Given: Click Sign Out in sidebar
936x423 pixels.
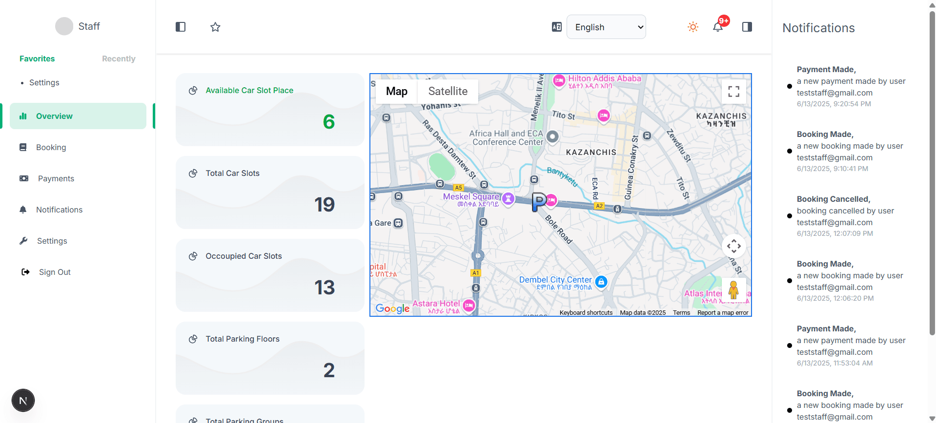Looking at the screenshot, I should tap(55, 272).
